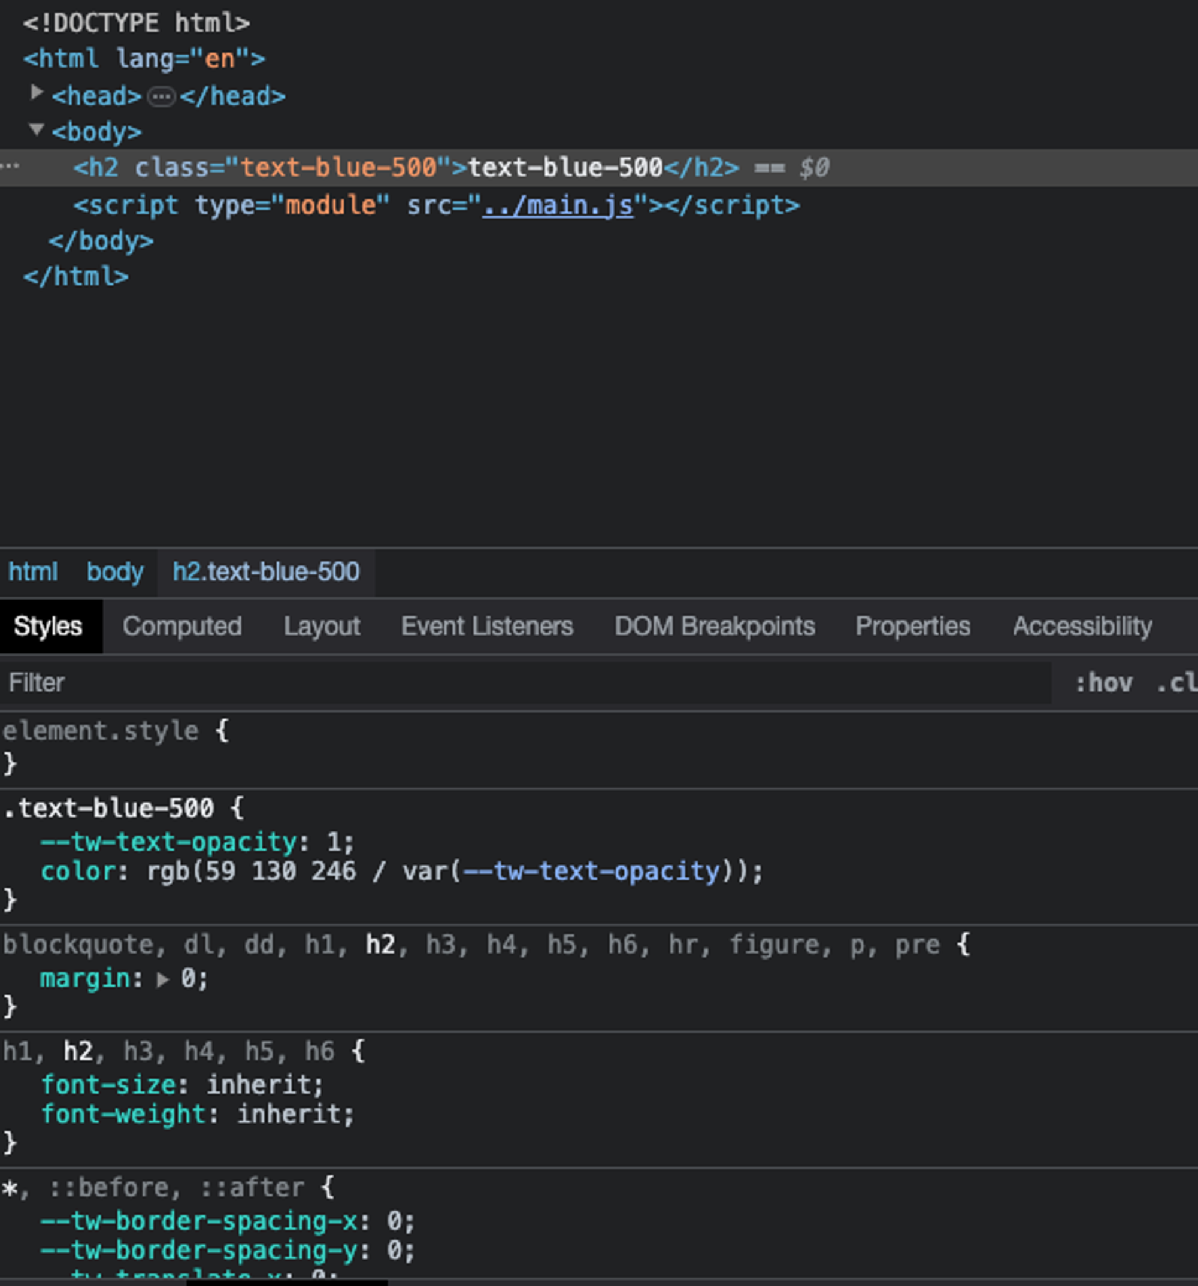This screenshot has height=1286, width=1198.
Task: Click the module type attribute value
Action: coord(331,205)
